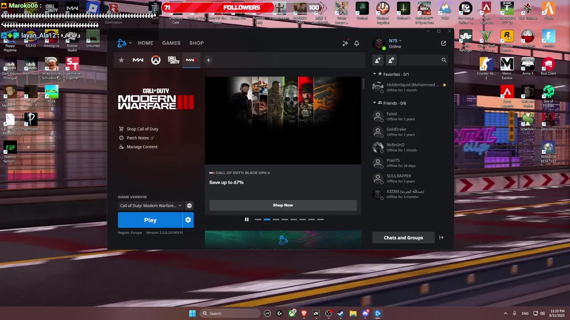Add a game with the plus button
570x320 pixels.
pos(208,60)
